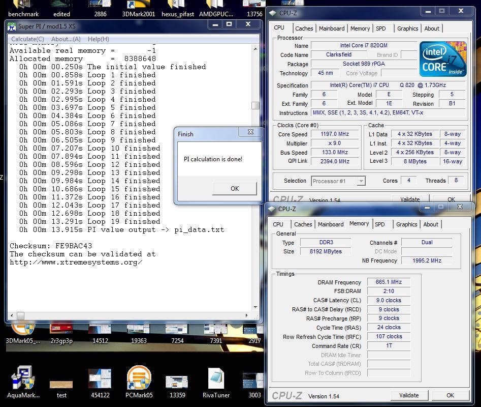Close the Finish dialog

pyautogui.click(x=250, y=132)
